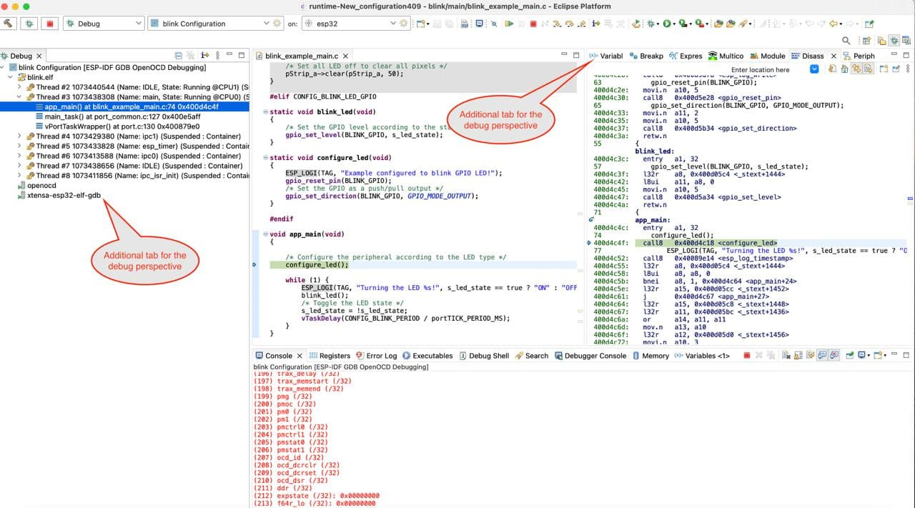Viewport: 915px width, 508px height.
Task: Select the Step Into icon
Action: pos(557,24)
